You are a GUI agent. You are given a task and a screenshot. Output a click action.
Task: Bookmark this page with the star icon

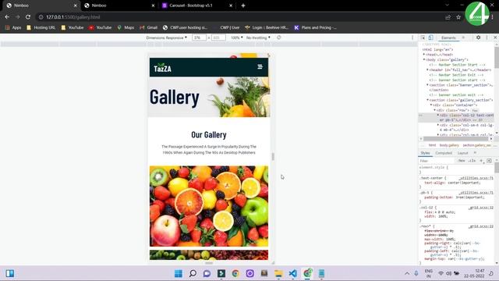(458, 17)
